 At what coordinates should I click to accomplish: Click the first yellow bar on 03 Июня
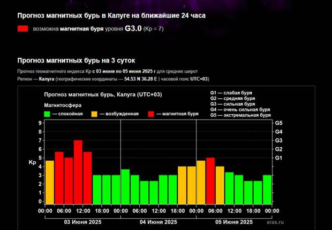pyautogui.click(x=50, y=181)
